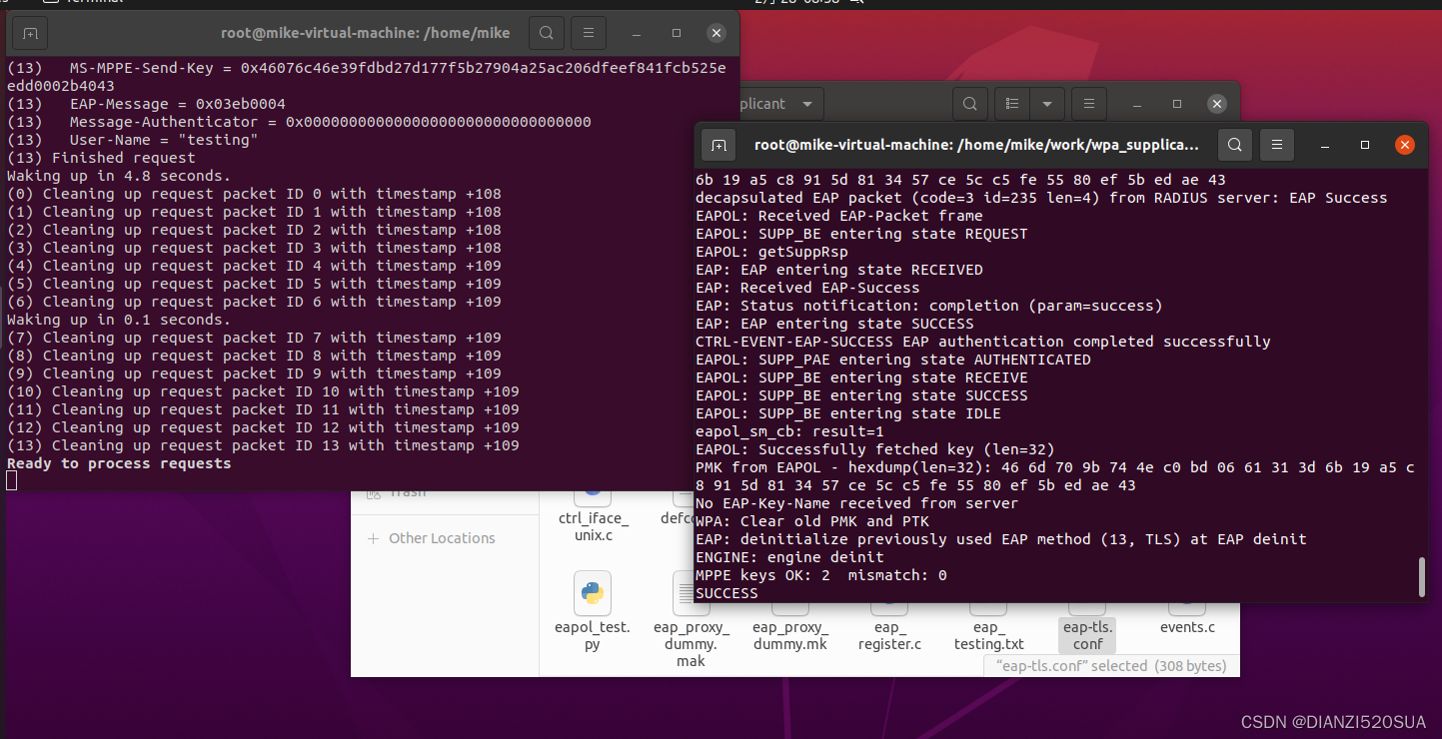Click the search icon in the file manager
This screenshot has height=739, width=1442.
[970, 103]
